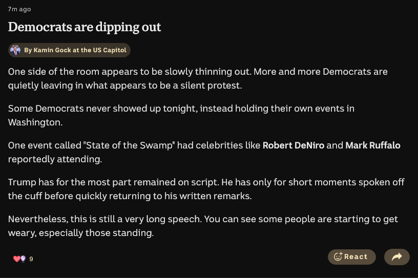Click the reaction count 9
Screen dimensions: 418x278
31,259
